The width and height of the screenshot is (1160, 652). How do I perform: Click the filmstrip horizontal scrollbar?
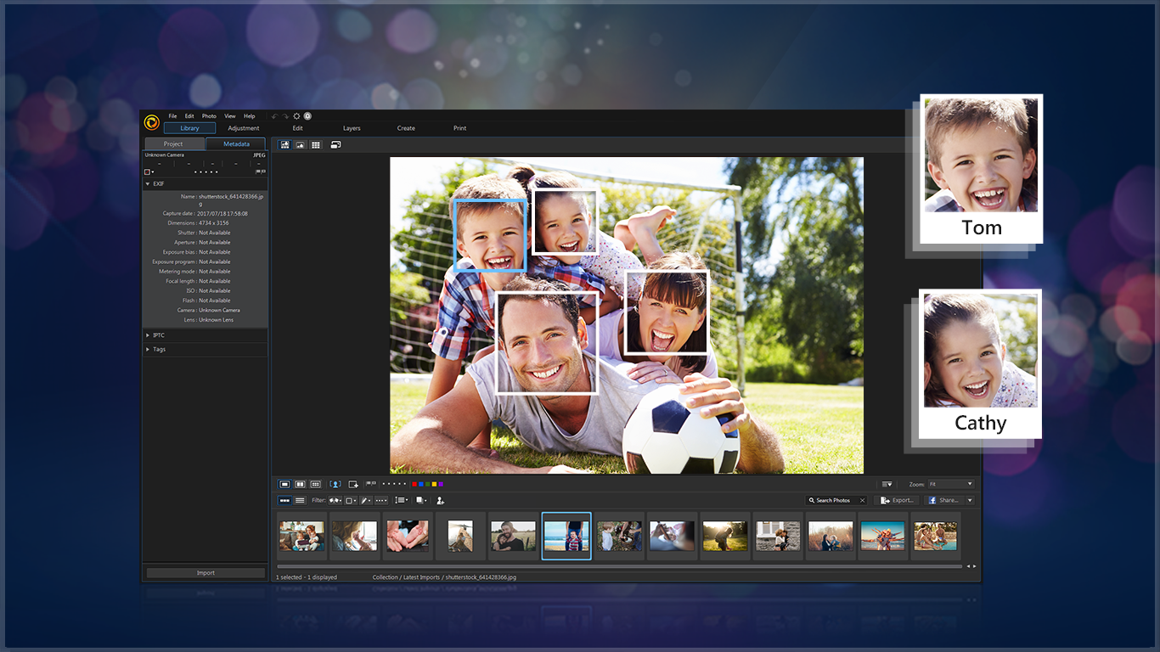pos(619,566)
